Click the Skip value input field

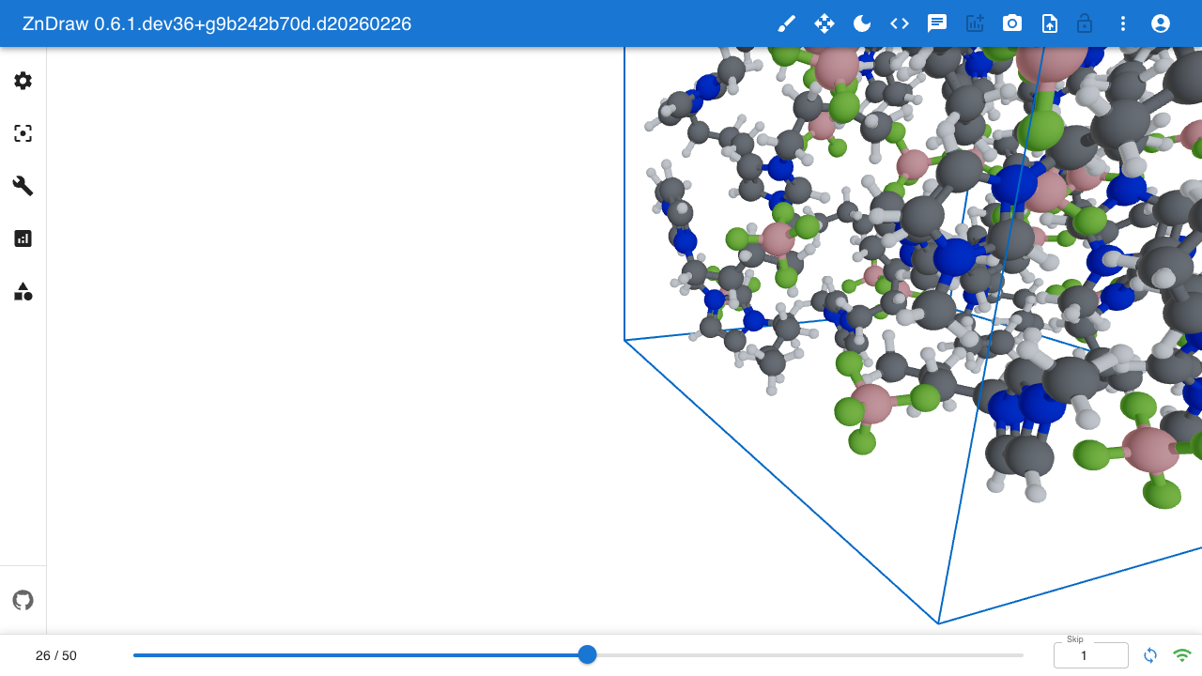[x=1091, y=655]
